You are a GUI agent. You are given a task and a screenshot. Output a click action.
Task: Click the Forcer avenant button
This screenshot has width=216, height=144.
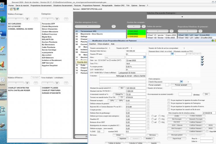[x=181, y=85]
